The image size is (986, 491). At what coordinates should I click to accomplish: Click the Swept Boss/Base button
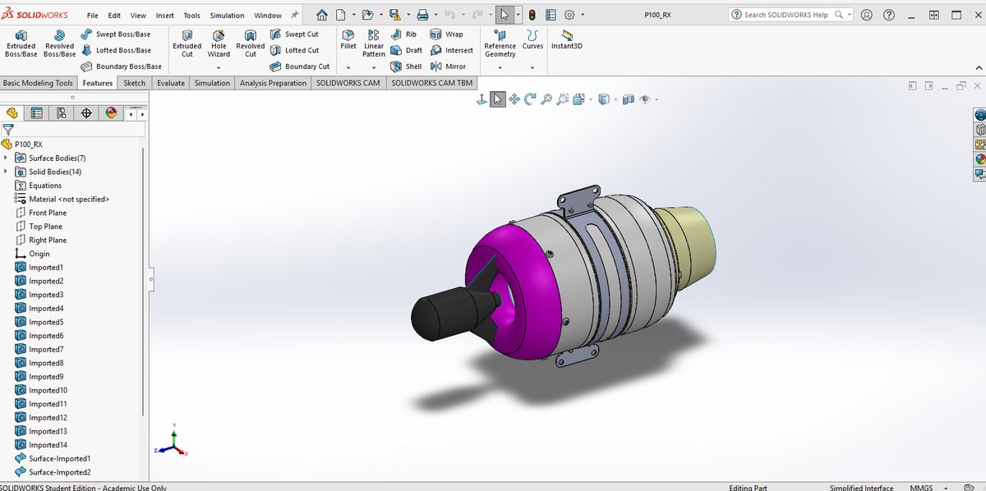click(116, 34)
